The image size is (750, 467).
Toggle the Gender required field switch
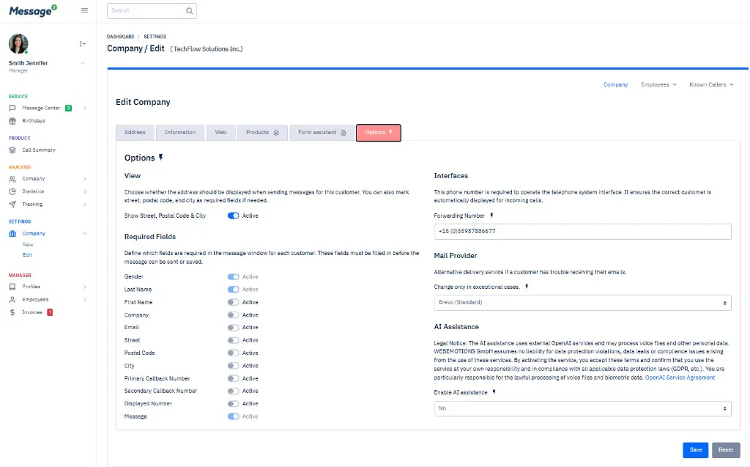pos(234,277)
